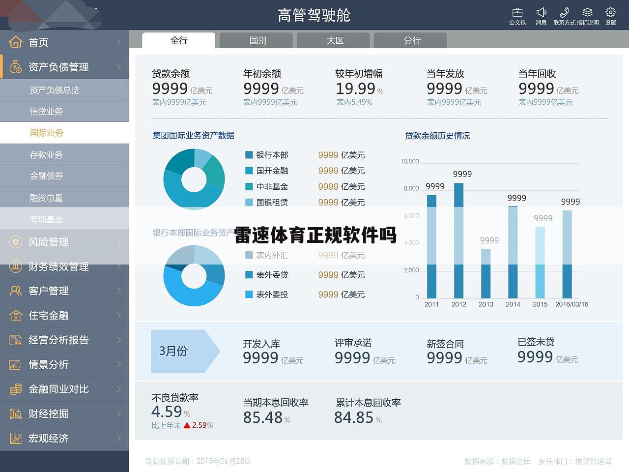Open 消息 messages speaker icon
This screenshot has width=629, height=472.
(541, 12)
